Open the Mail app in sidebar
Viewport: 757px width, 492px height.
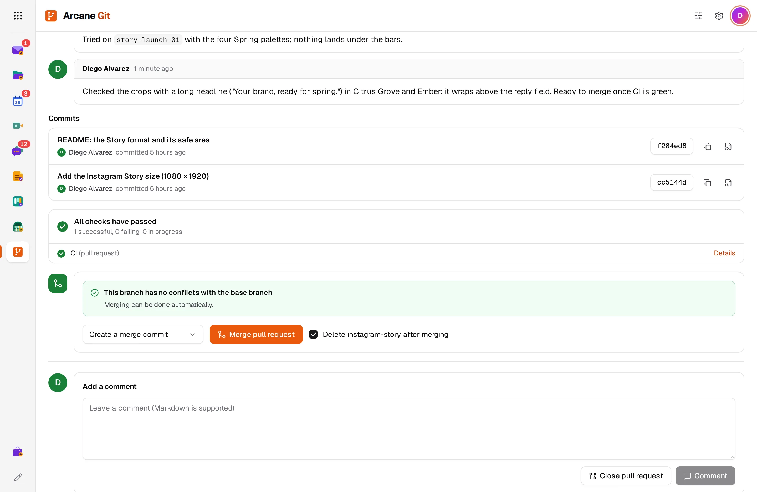(18, 50)
